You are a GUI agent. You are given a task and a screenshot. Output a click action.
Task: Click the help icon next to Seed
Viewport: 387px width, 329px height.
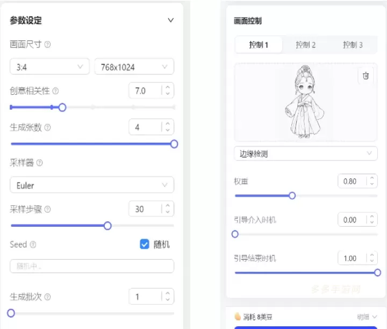point(33,244)
